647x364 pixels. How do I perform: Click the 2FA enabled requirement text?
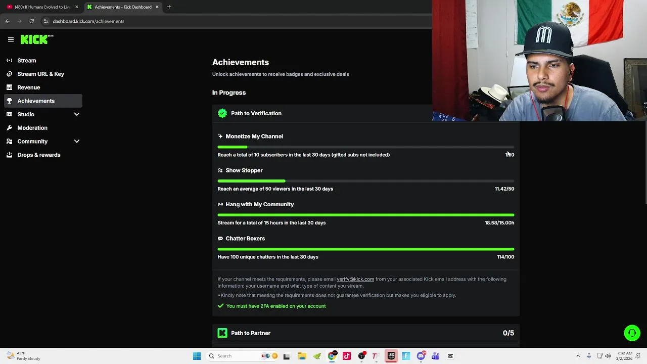(276, 306)
